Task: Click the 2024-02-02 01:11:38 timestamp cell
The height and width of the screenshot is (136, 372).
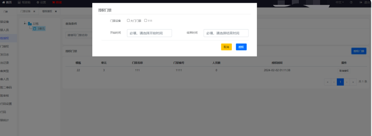Action: click(x=277, y=70)
